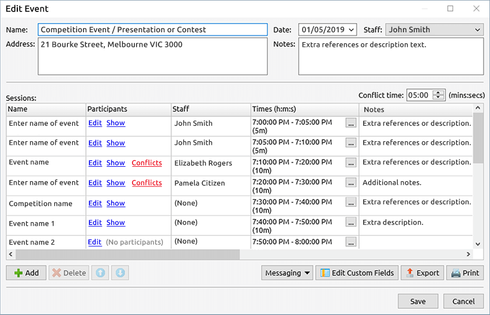The height and width of the screenshot is (315, 490).
Task: View Conflicts link for Elizabeth Rogers session
Action: pos(146,163)
